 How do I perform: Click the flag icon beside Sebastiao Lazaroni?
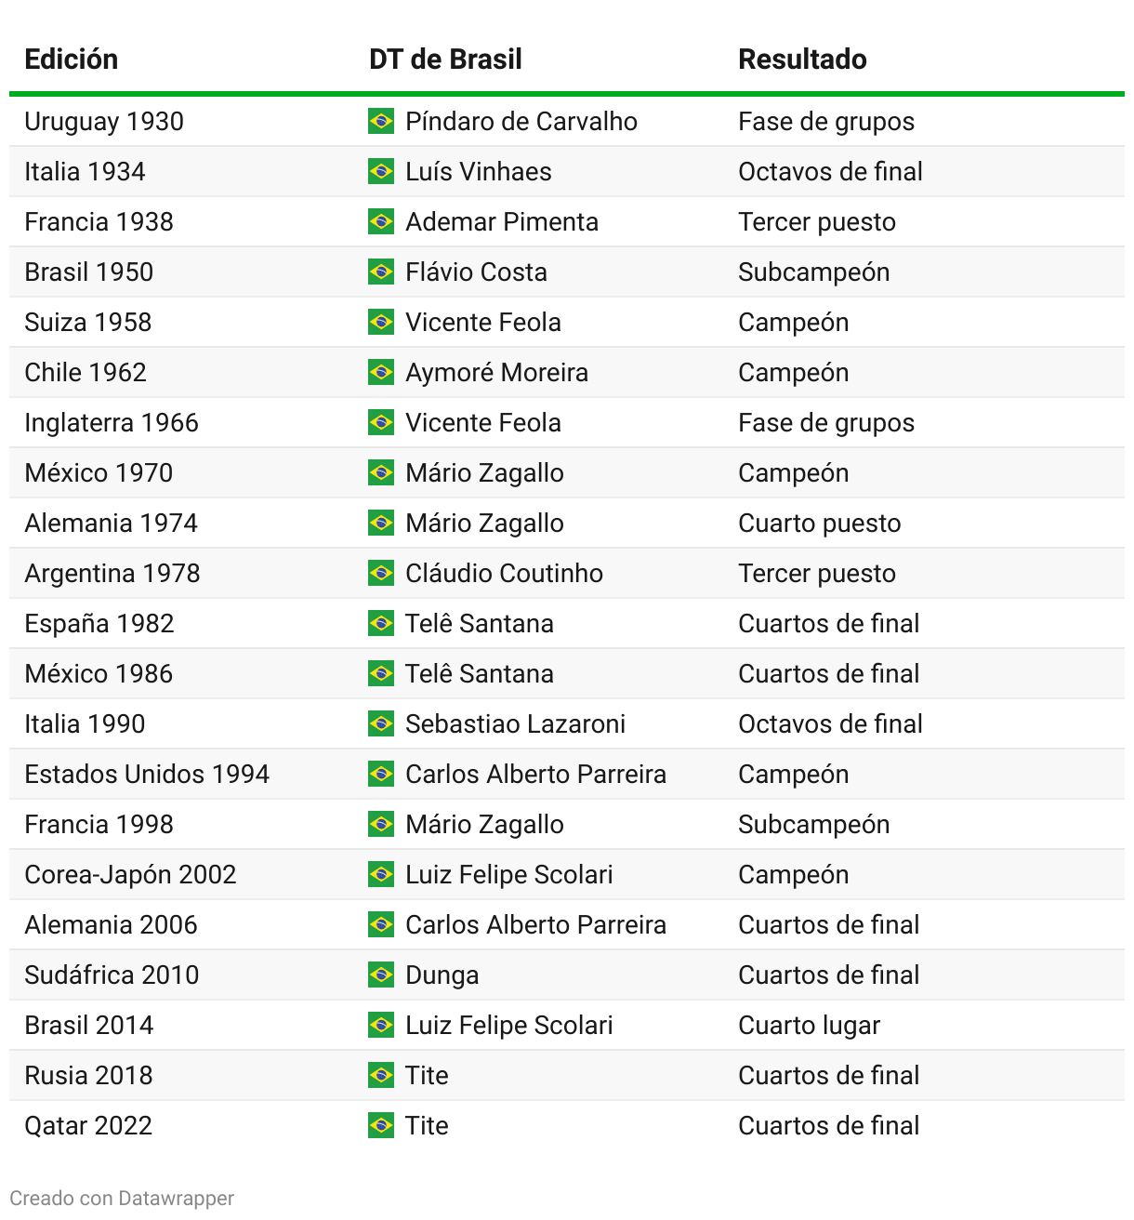[x=381, y=723]
